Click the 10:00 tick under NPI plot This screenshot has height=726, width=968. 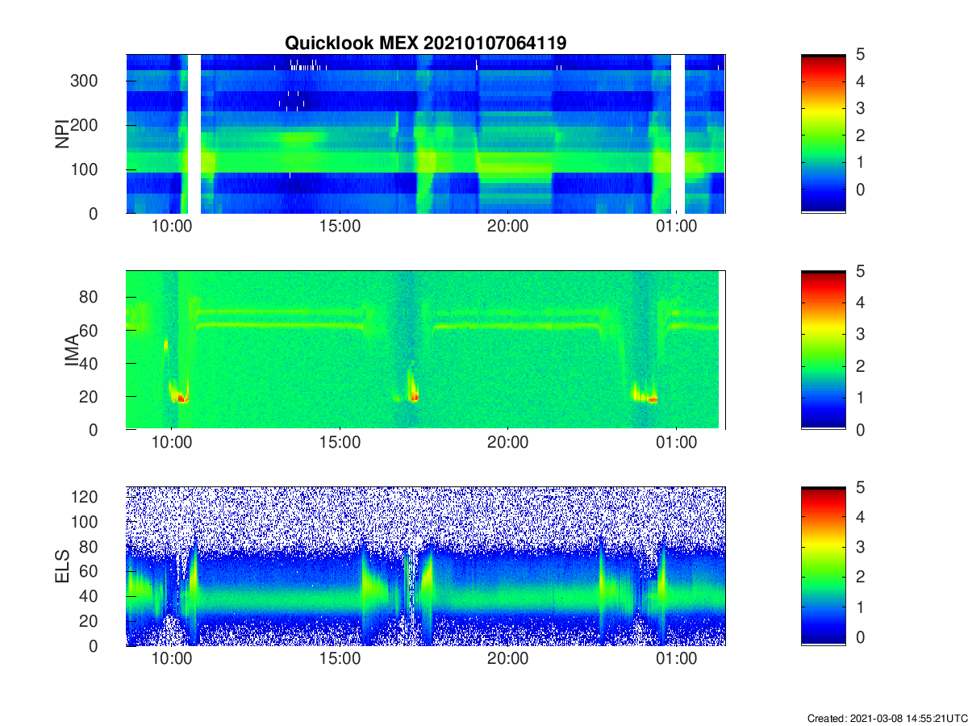tap(173, 227)
